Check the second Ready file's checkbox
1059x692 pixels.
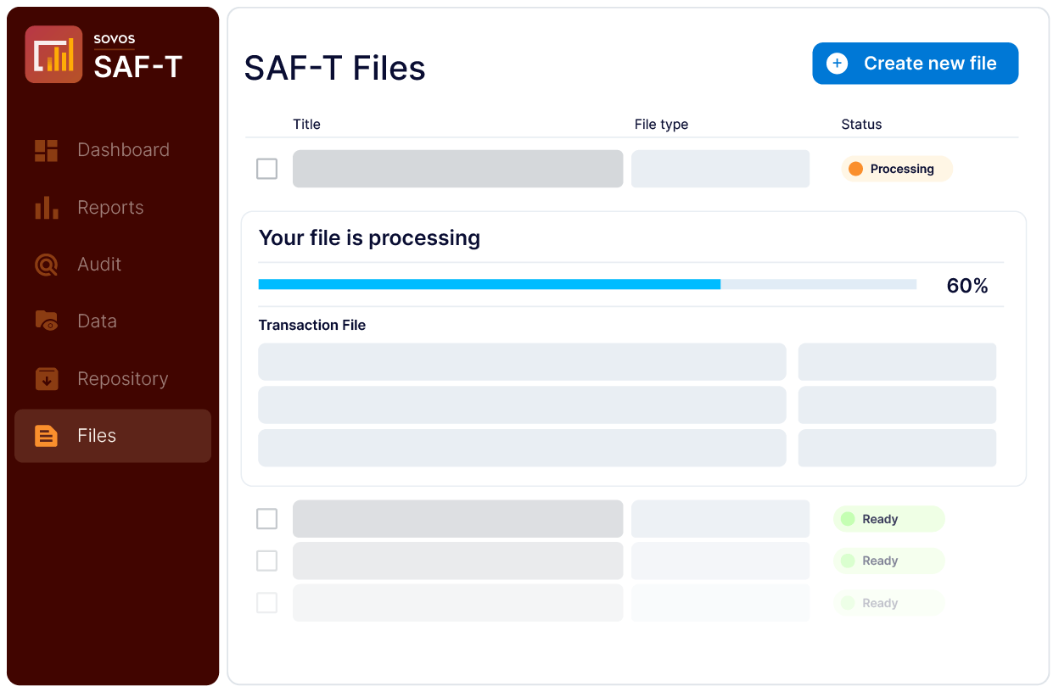pyautogui.click(x=266, y=561)
